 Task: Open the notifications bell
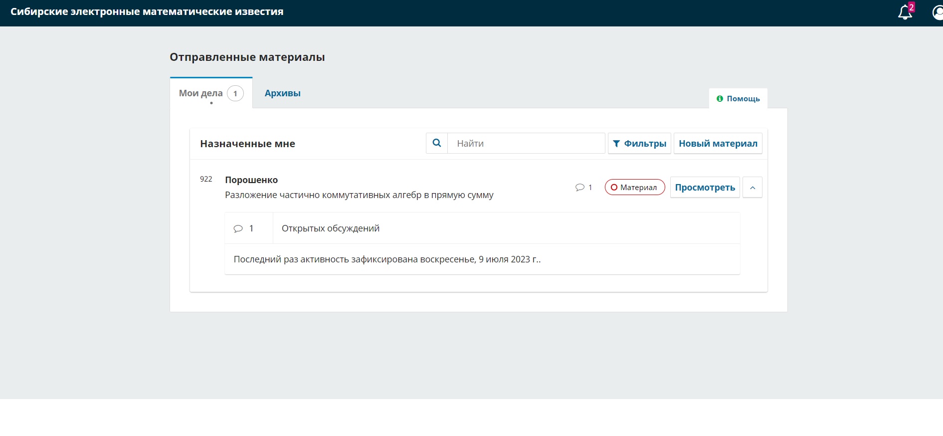click(x=904, y=12)
